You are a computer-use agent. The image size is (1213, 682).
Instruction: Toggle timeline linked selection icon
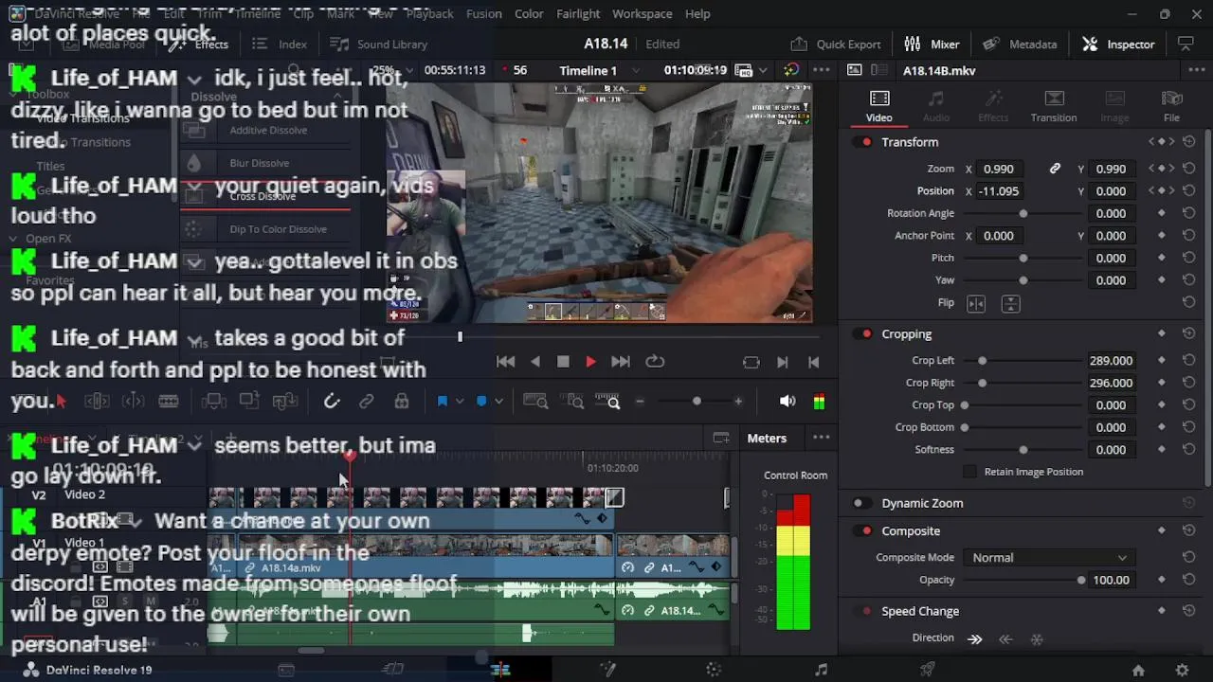click(367, 402)
